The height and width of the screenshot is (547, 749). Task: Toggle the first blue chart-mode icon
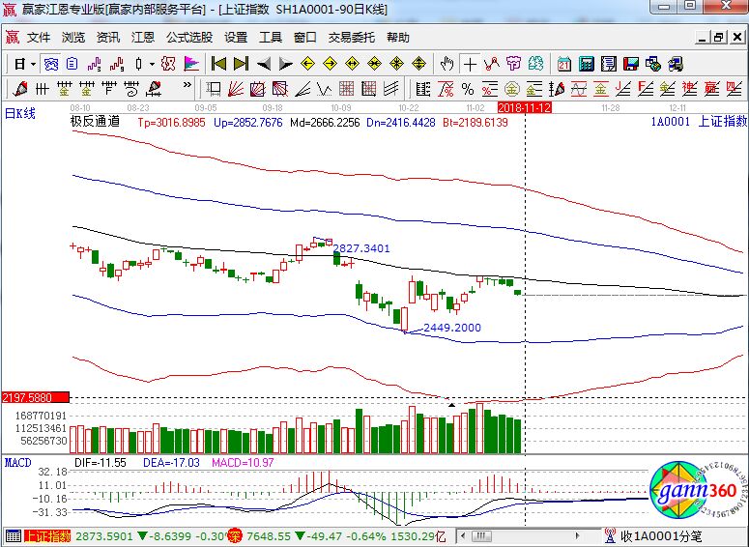pyautogui.click(x=51, y=64)
